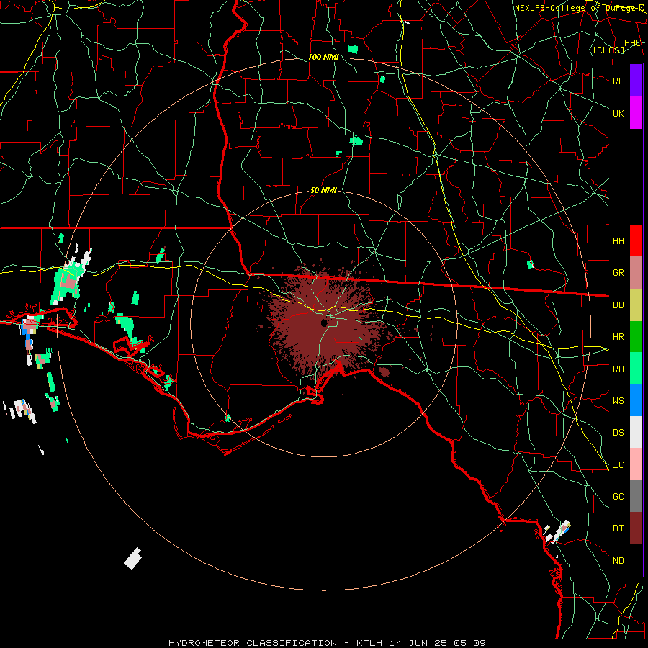Click the bright green RA legend swatch
This screenshot has height=648, width=648.
tap(636, 369)
